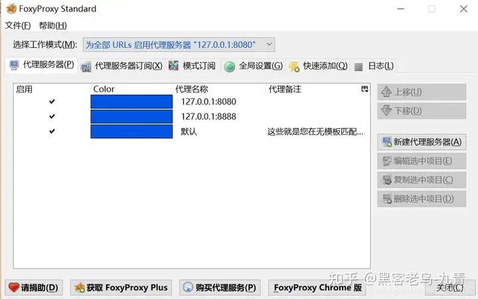The height and width of the screenshot is (299, 478).
Task: Open the 快速添加(Q) tab
Action: coord(318,66)
